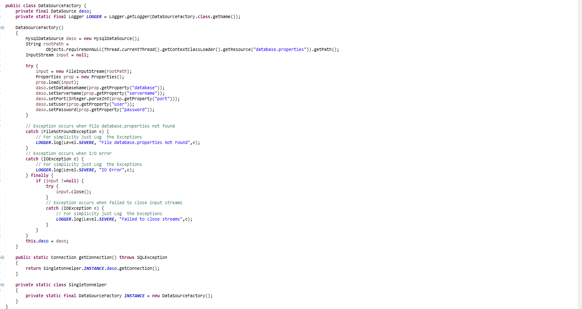Collapse the SingletonHelper class fold marker

3,285
